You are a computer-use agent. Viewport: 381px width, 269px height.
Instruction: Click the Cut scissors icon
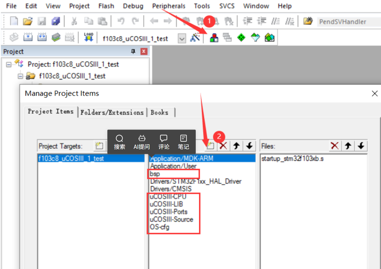[74, 21]
